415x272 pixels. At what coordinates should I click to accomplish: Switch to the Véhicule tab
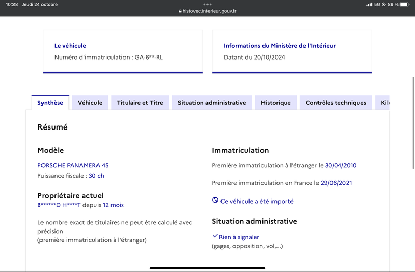90,103
